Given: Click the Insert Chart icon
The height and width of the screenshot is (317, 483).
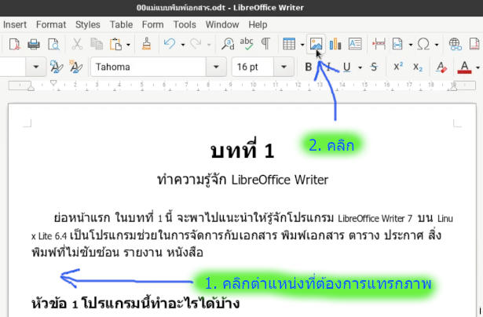Looking at the screenshot, I should (335, 44).
